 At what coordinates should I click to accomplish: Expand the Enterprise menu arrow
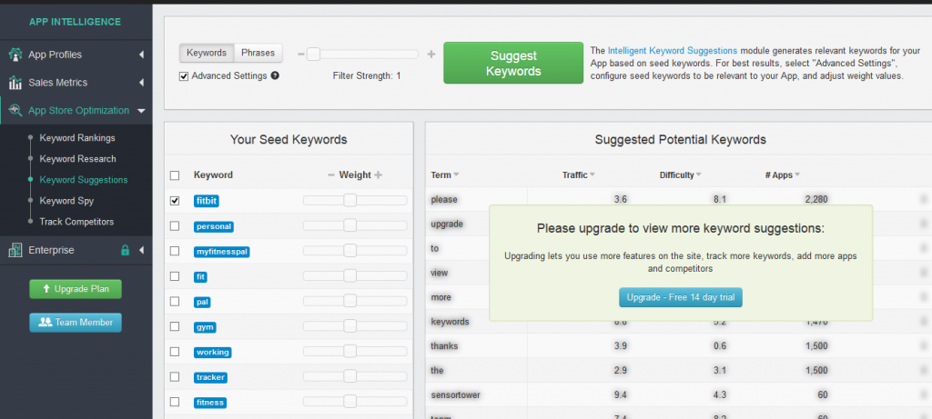tap(141, 251)
